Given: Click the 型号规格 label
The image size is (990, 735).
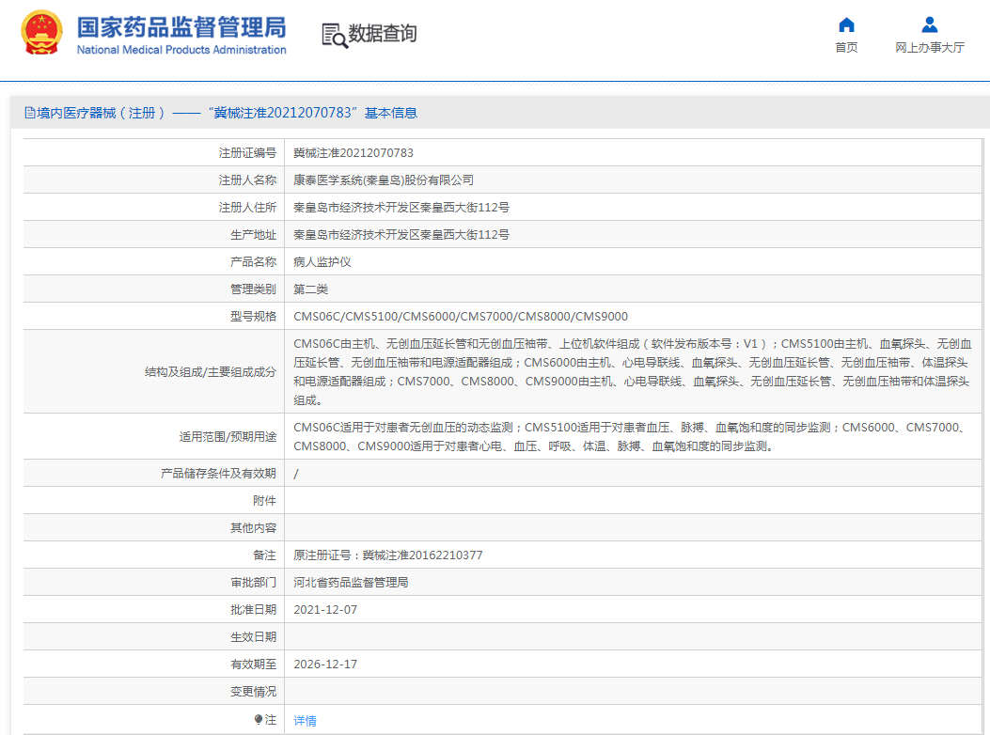Looking at the screenshot, I should (253, 317).
